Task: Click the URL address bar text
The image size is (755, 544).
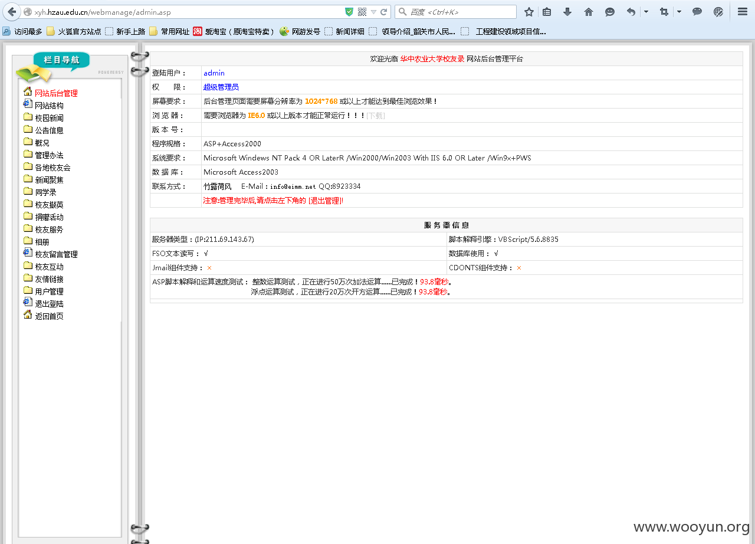Action: (103, 12)
